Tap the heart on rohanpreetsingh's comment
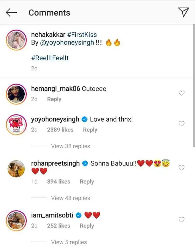Viewport: 195px width, 247px height. coord(181,167)
